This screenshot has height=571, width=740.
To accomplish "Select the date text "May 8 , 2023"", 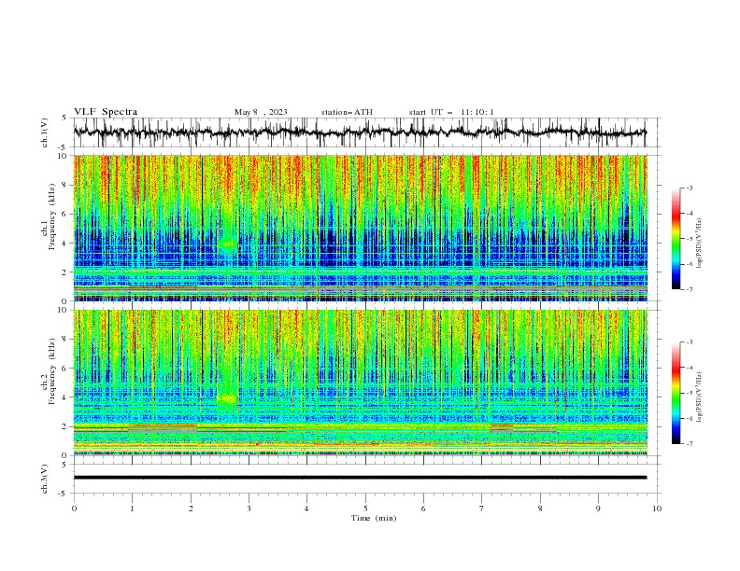I will click(x=261, y=112).
